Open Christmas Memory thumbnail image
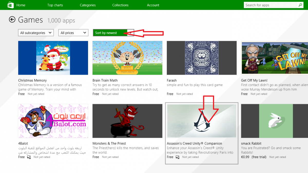 53,58
